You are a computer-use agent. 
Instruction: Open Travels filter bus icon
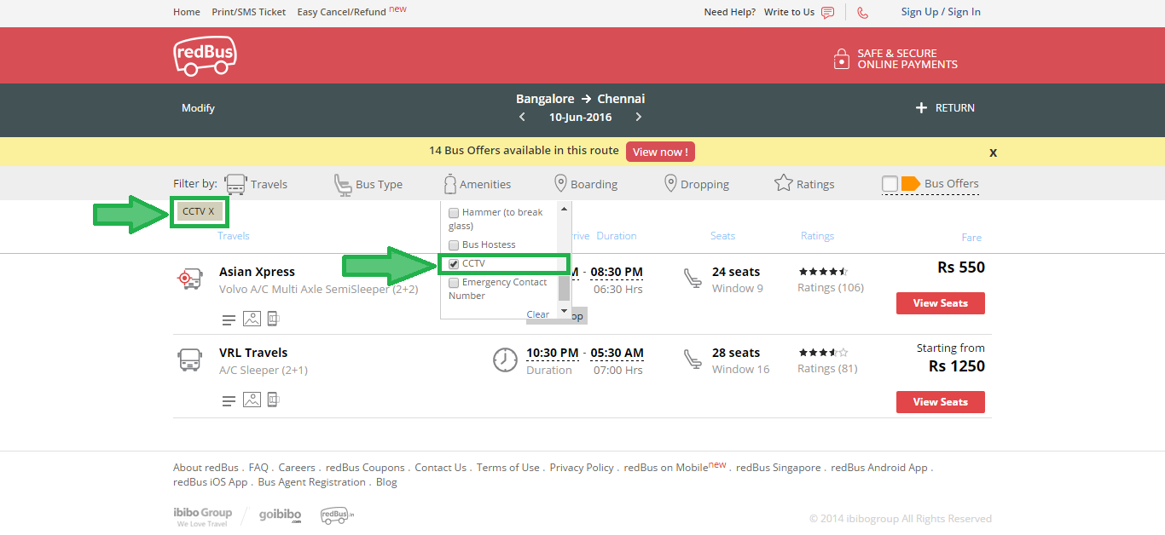point(235,184)
